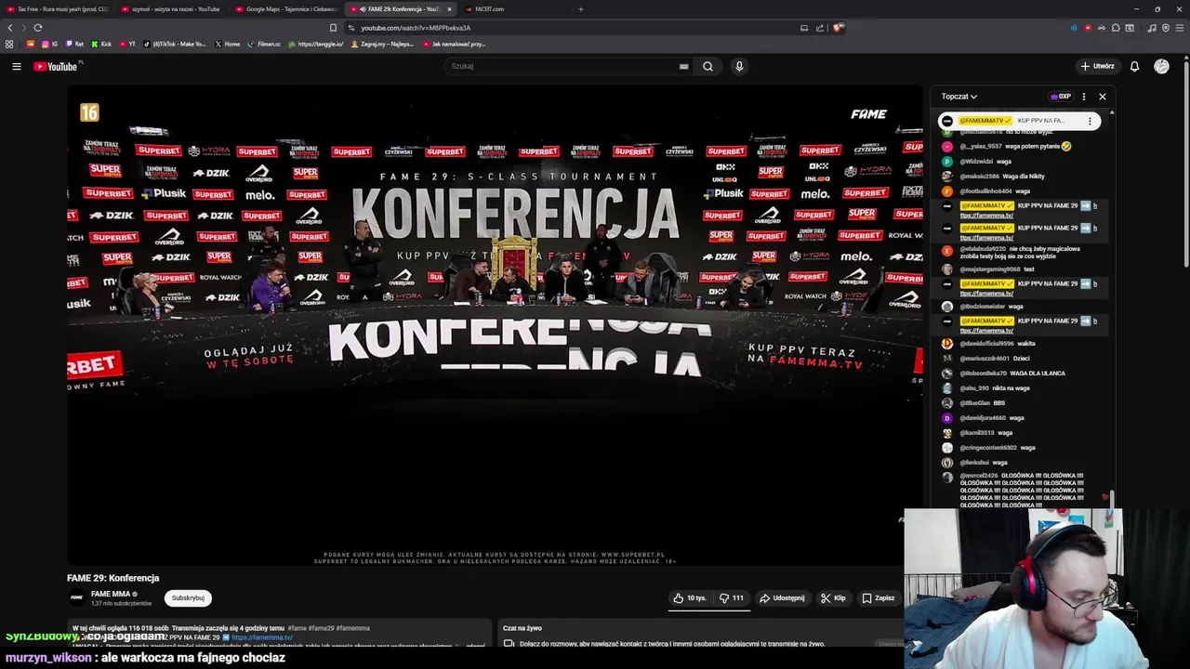
Task: Open the chat participants badge icon
Action: pos(1060,97)
